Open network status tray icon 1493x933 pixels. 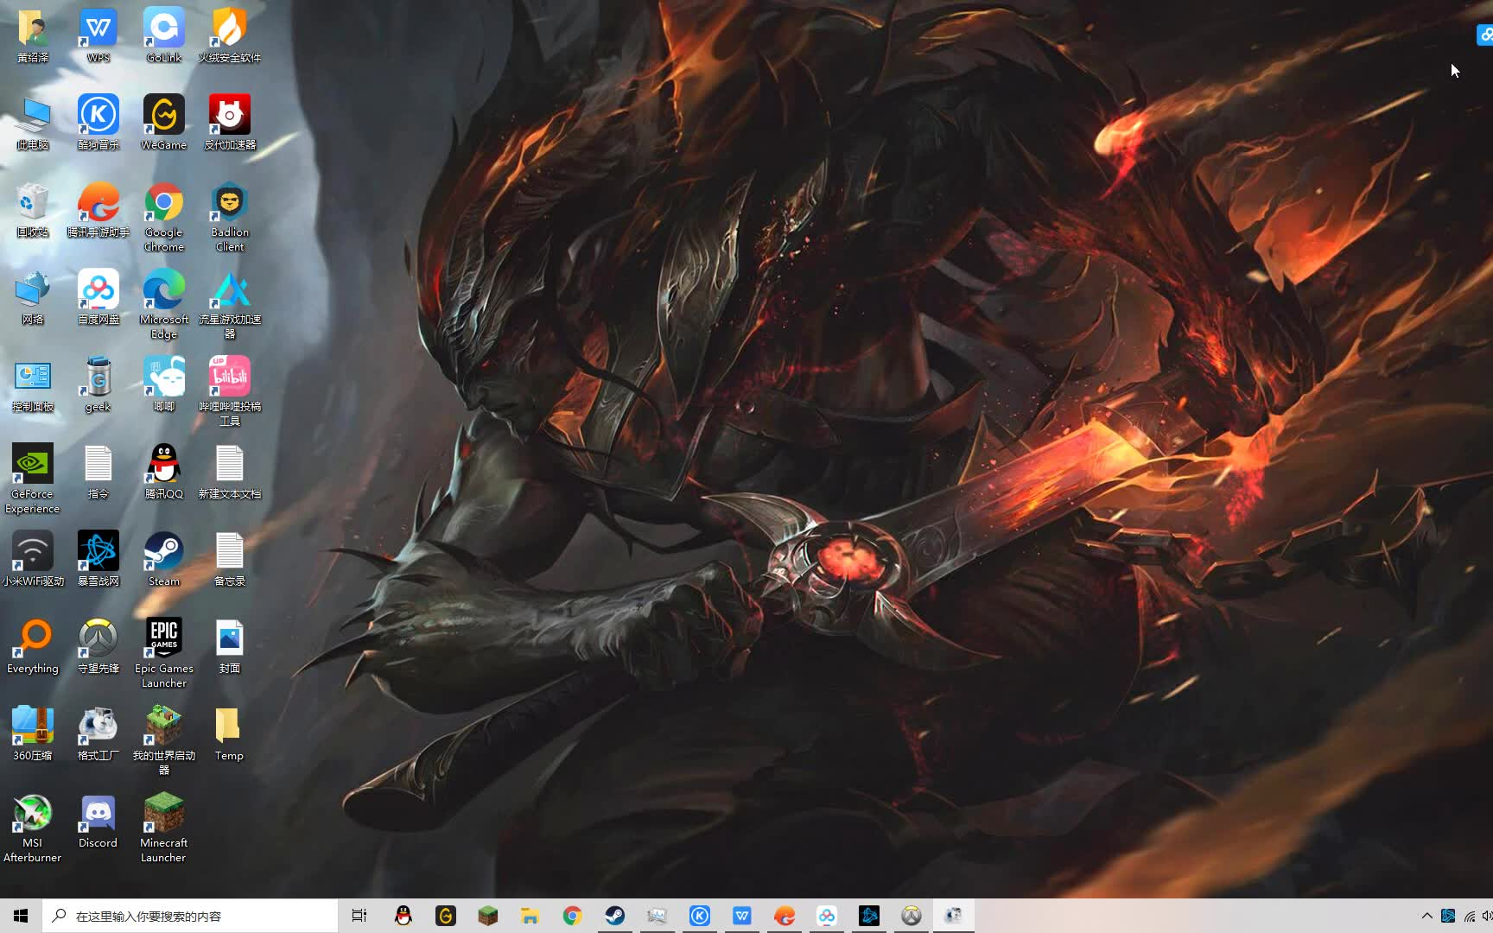(x=1470, y=916)
